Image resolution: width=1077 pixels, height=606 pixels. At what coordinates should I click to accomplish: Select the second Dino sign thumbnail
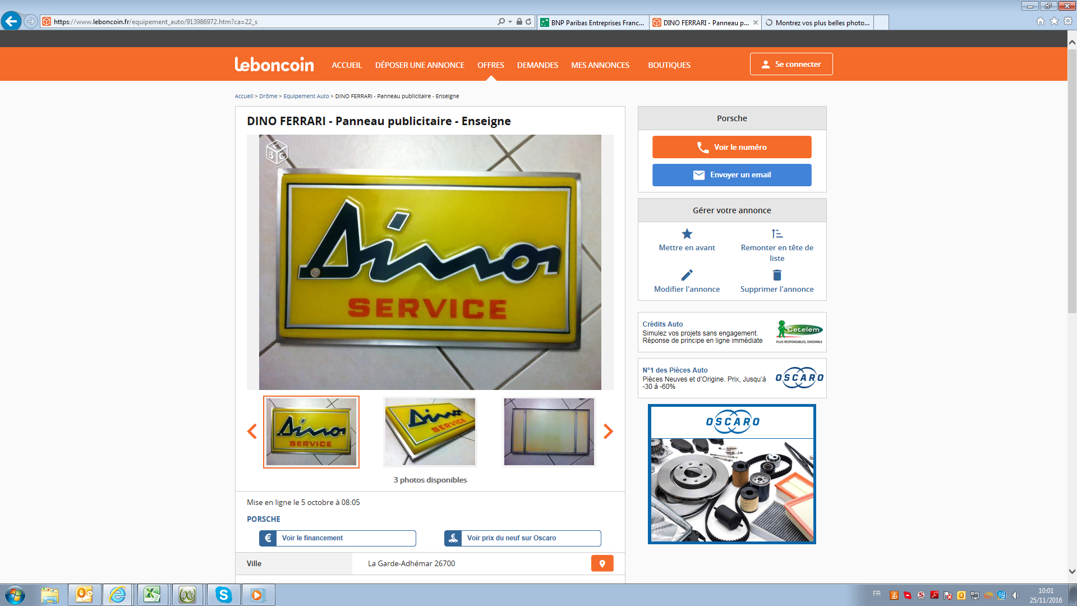pos(430,431)
